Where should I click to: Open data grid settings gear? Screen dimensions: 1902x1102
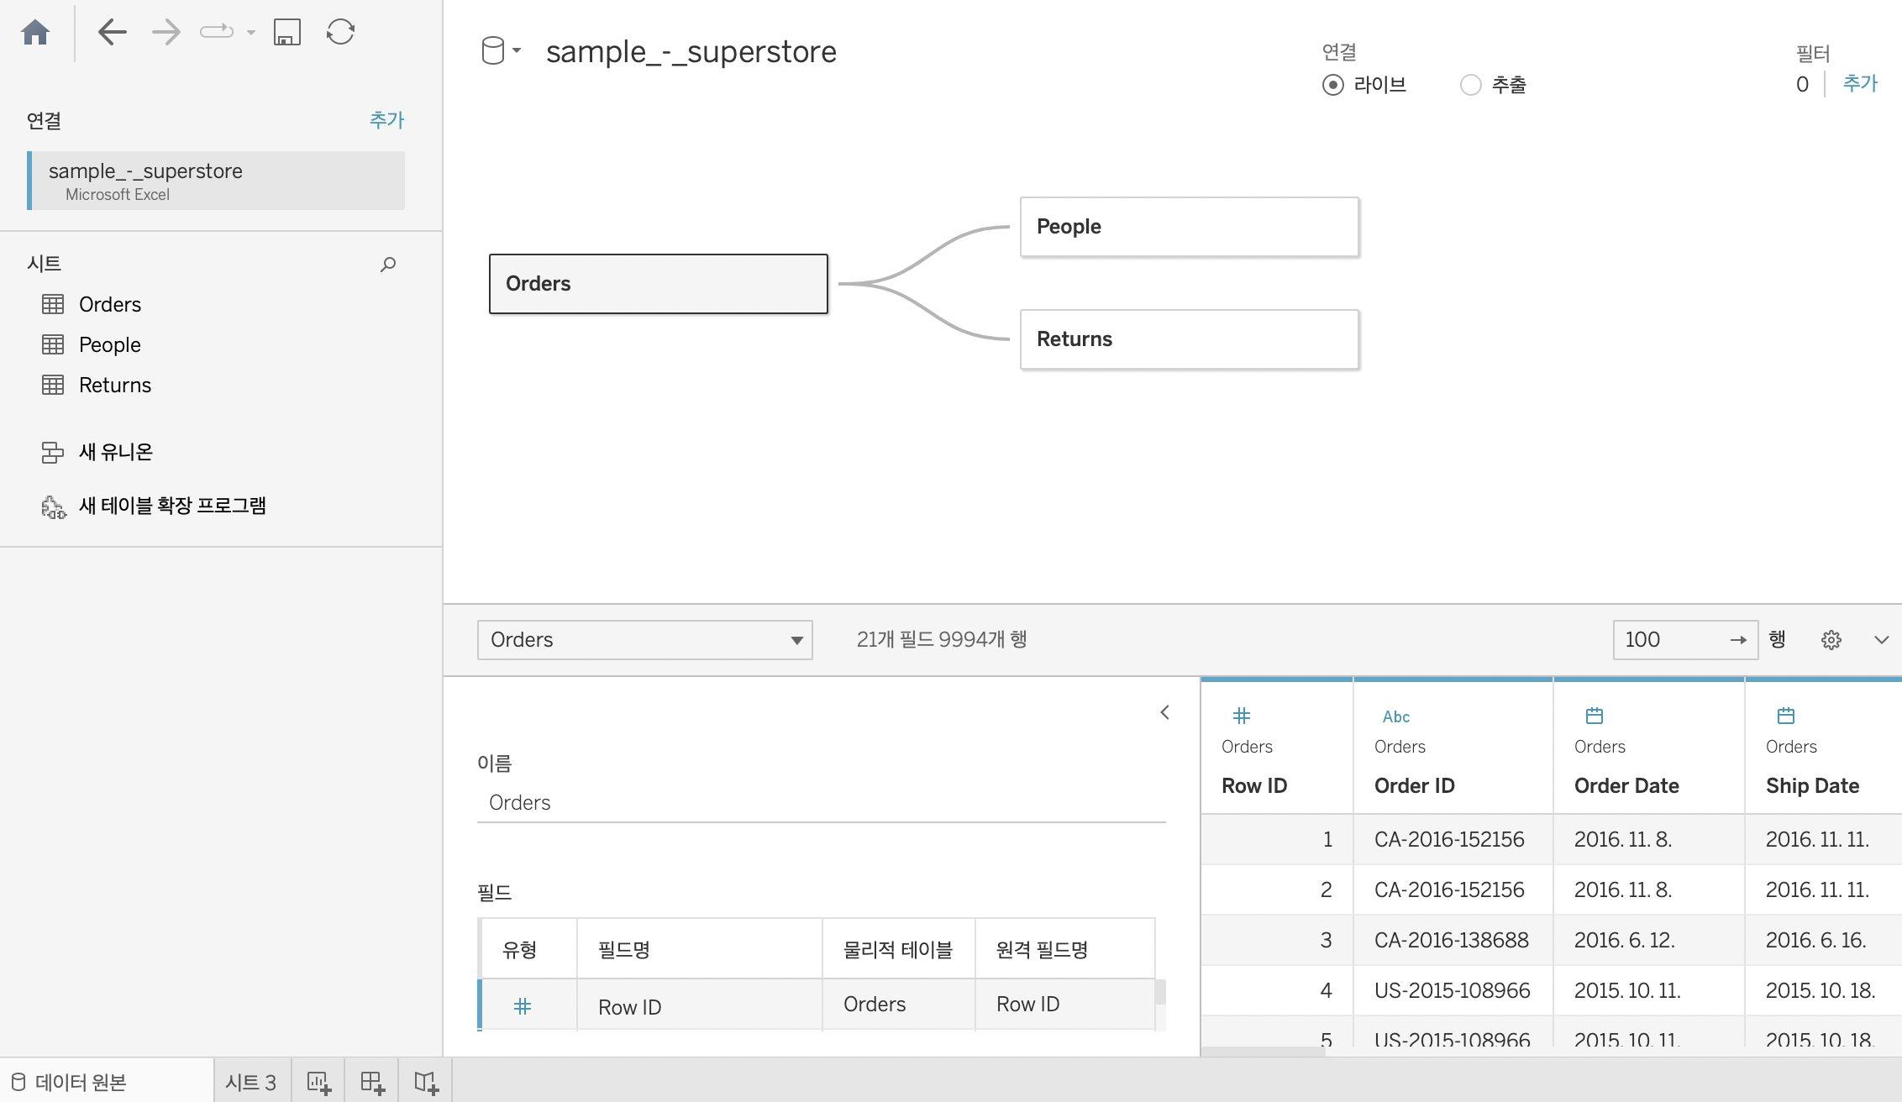pos(1831,640)
